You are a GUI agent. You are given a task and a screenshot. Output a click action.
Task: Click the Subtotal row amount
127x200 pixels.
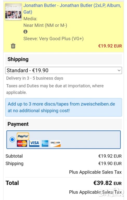(110, 156)
